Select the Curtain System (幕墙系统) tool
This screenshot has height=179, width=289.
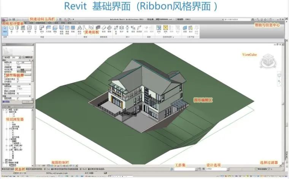[x=61, y=30]
